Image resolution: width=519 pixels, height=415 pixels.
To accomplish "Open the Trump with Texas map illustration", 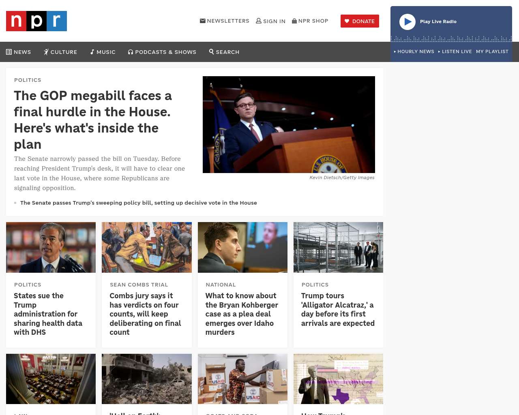I will [x=338, y=379].
